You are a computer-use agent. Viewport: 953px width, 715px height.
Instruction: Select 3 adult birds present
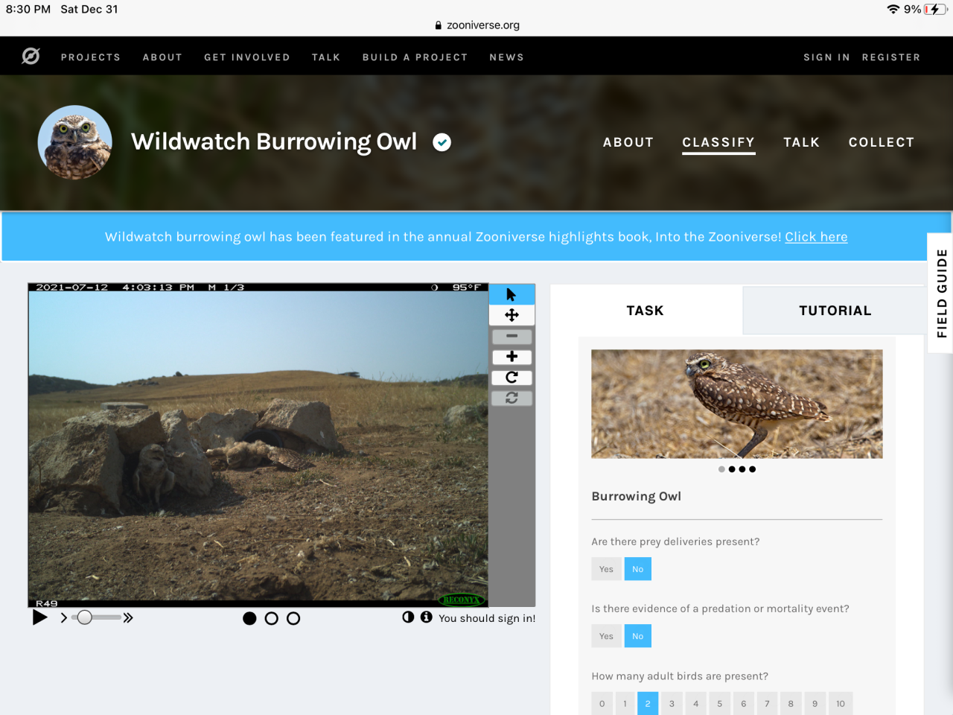point(672,704)
